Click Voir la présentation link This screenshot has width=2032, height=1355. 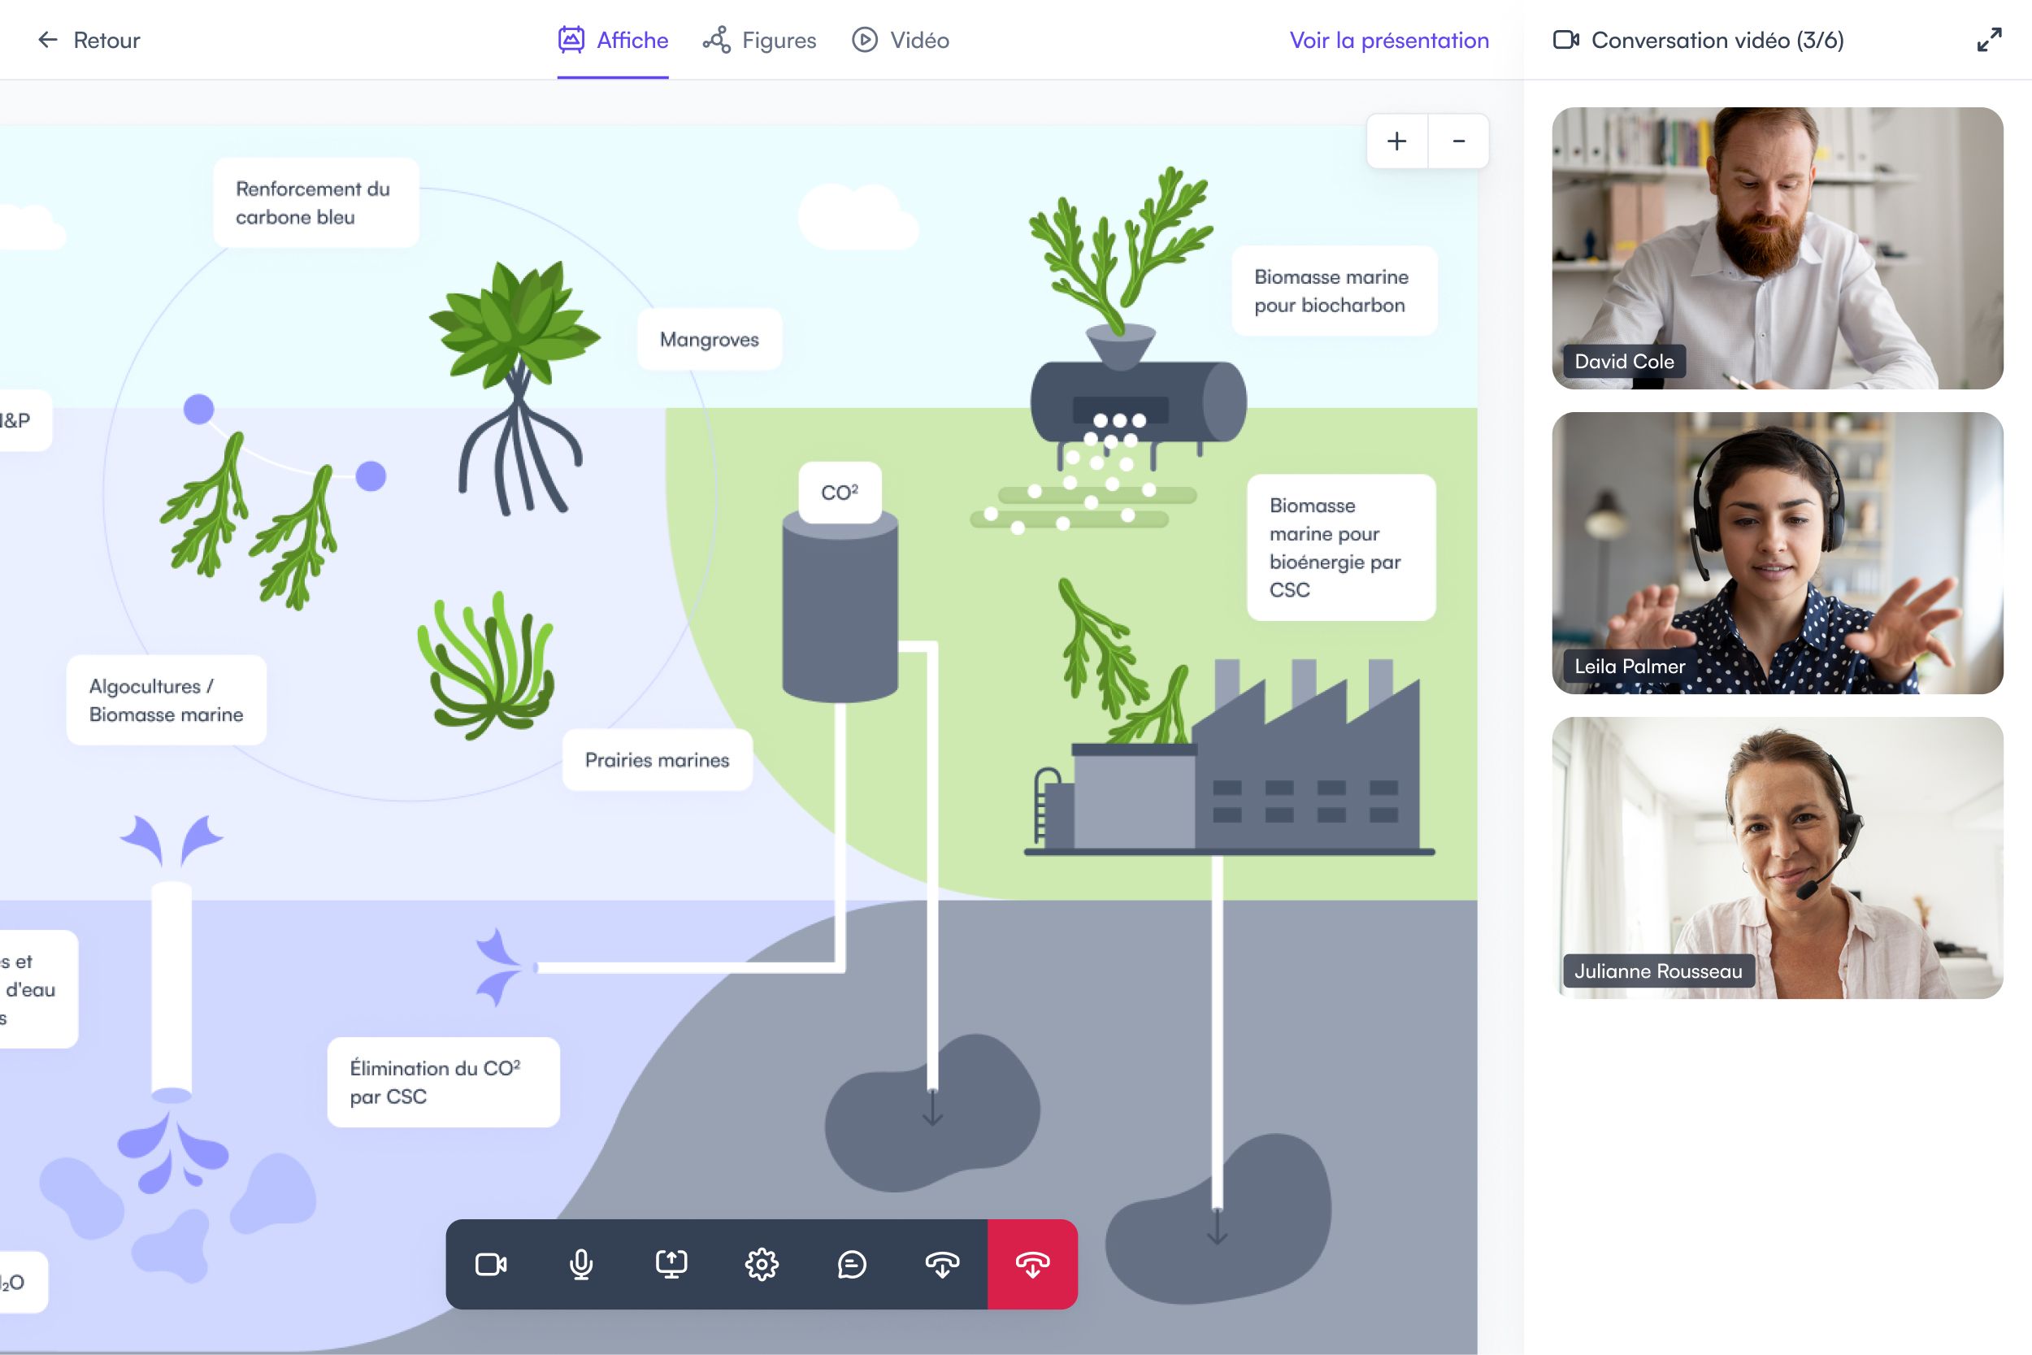[1388, 39]
